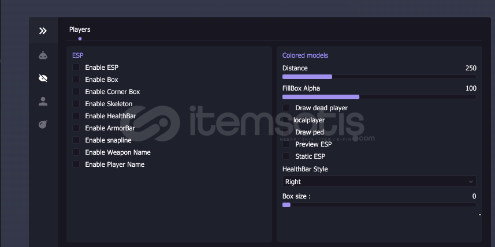Tick the Enable ESP checkbox
This screenshot has width=495, height=247.
coord(76,68)
